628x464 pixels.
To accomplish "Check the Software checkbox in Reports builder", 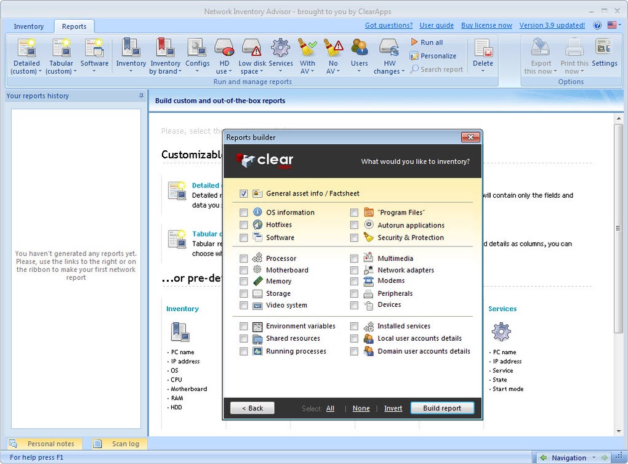I will (244, 238).
